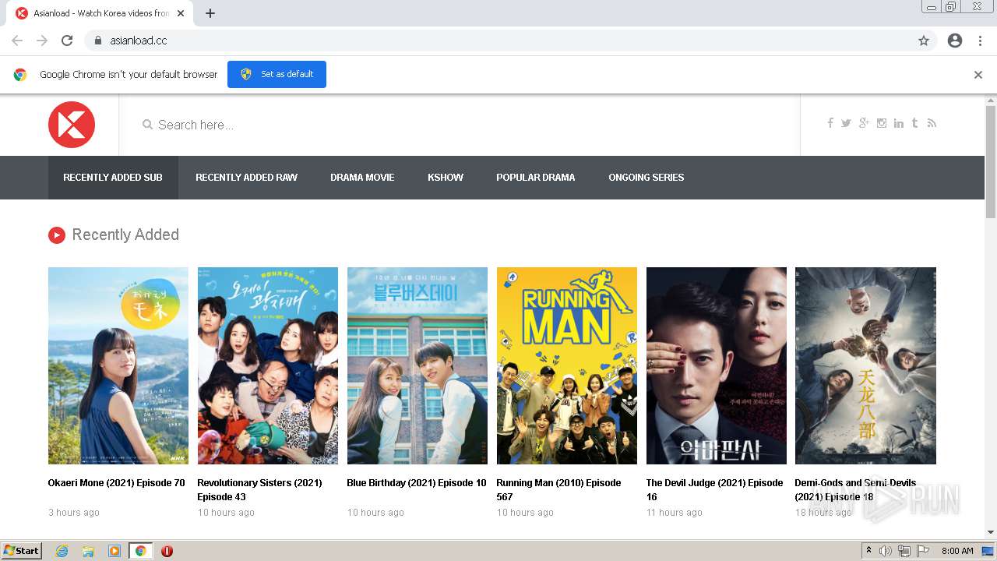Open the Twitter social link
Image resolution: width=997 pixels, height=561 pixels.
coord(846,123)
